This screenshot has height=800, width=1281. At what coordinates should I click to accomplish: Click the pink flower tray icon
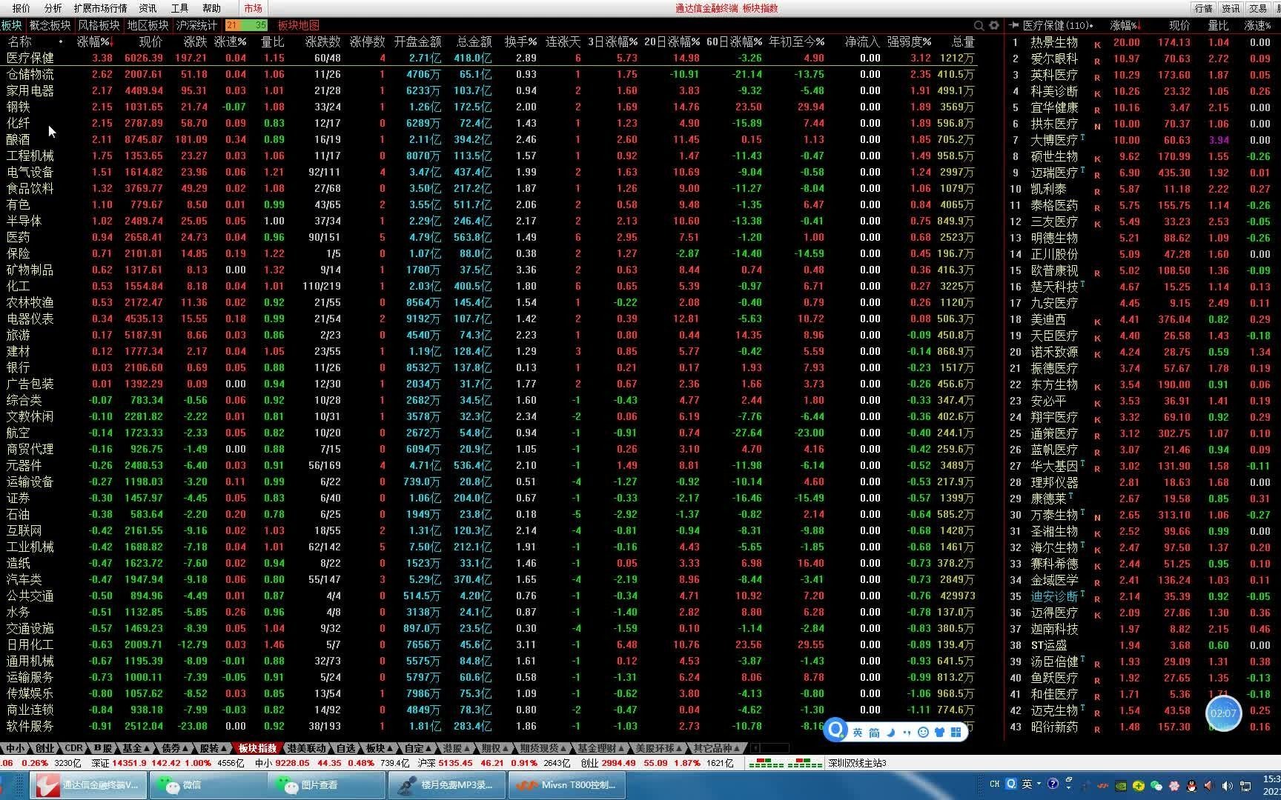coord(1174,785)
